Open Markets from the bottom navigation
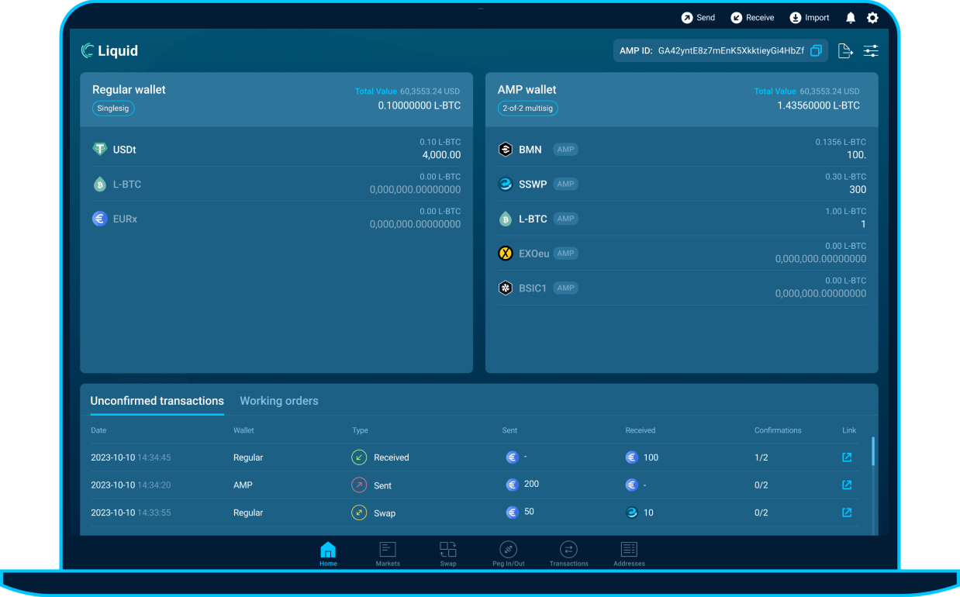This screenshot has width=960, height=597. click(x=388, y=552)
